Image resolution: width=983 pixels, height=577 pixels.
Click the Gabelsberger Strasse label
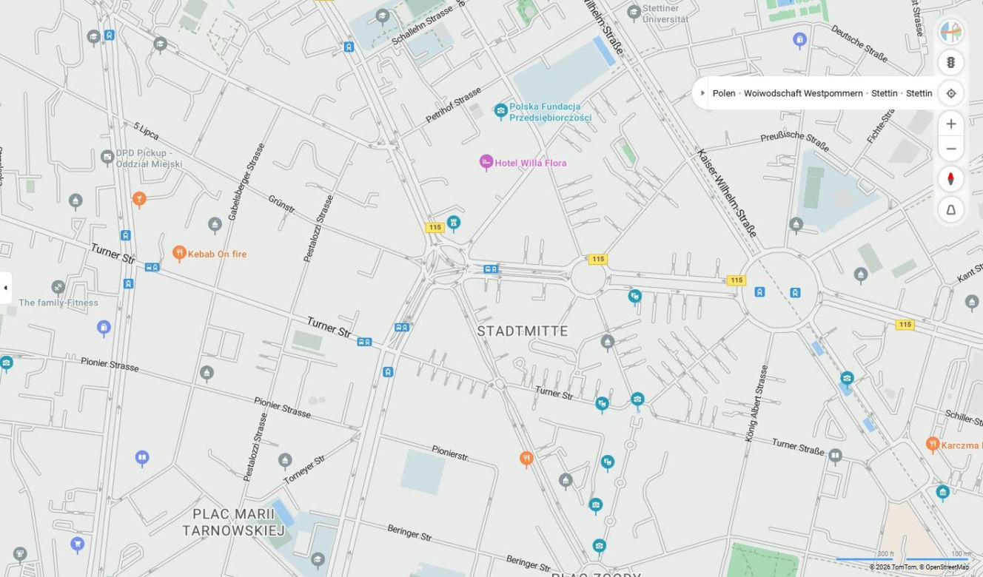pos(246,181)
